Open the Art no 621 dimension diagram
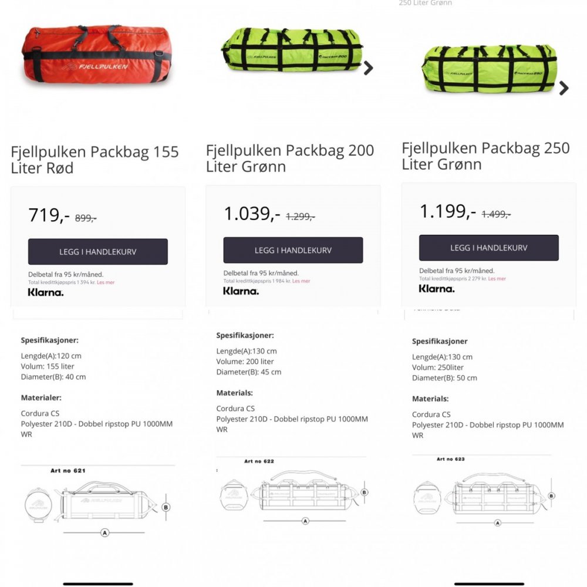This screenshot has height=587, width=587. [97, 502]
